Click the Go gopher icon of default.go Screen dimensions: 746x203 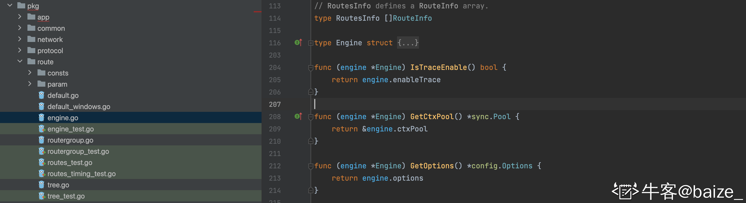coord(41,95)
